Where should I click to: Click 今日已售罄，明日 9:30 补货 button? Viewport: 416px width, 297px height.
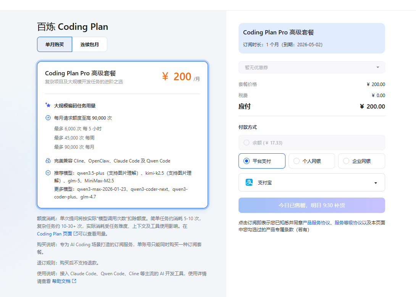(x=312, y=205)
